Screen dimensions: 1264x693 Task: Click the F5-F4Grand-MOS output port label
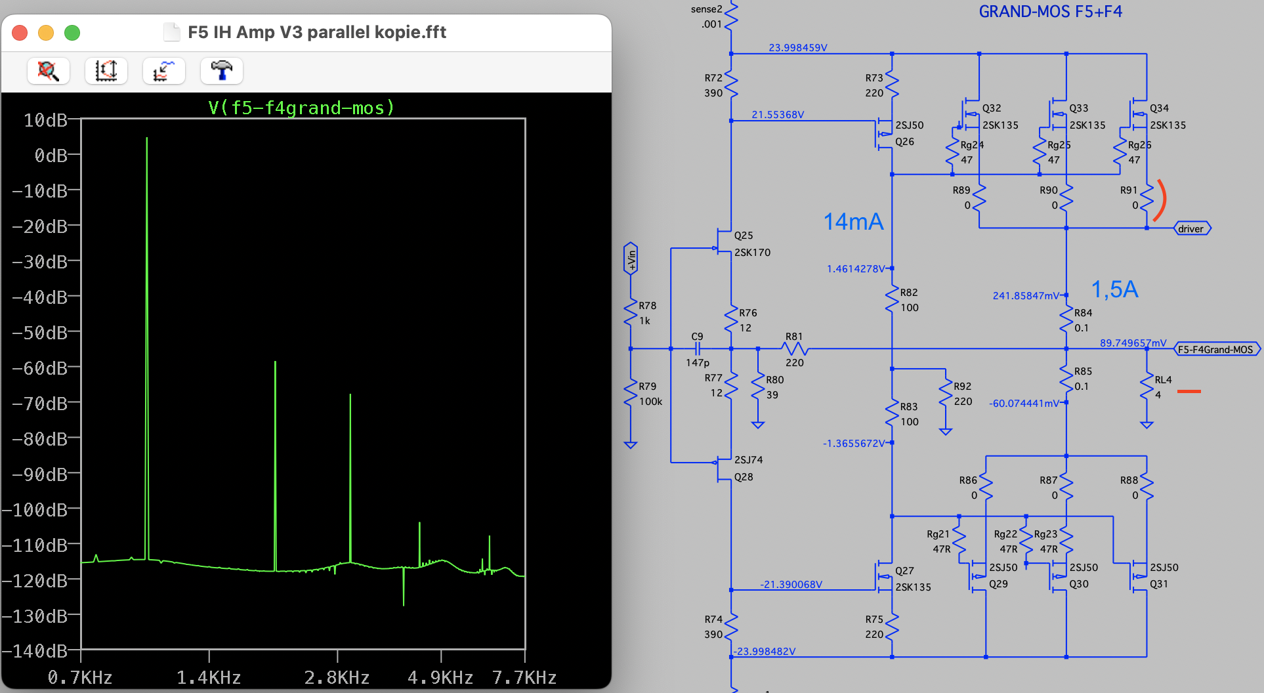(x=1215, y=349)
